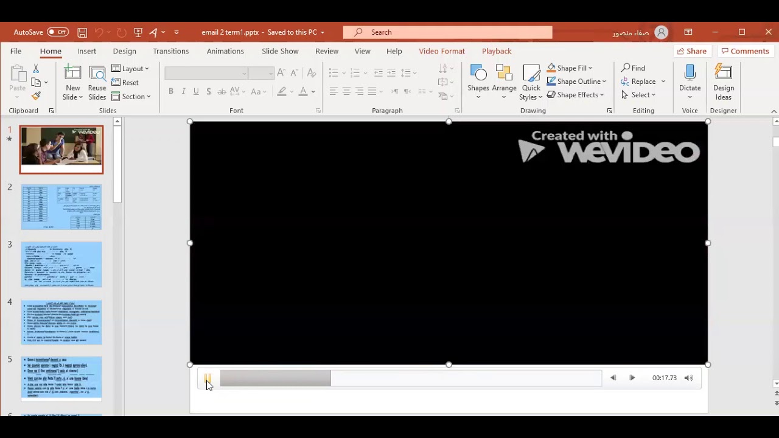Viewport: 779px width, 438px height.
Task: Open Design Ideas
Action: [724, 83]
